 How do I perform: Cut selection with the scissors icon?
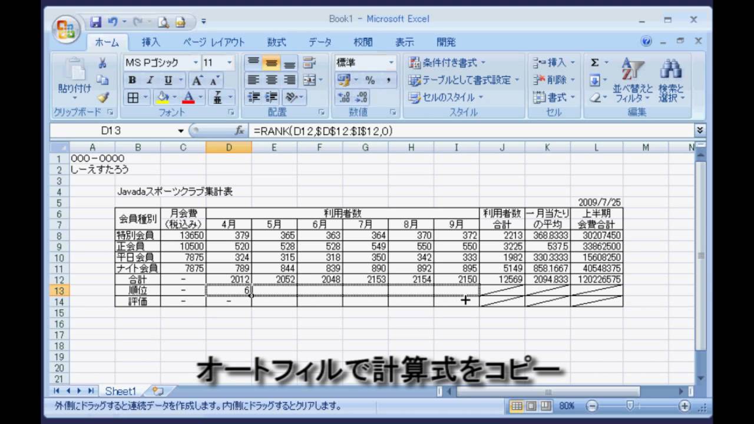point(102,63)
